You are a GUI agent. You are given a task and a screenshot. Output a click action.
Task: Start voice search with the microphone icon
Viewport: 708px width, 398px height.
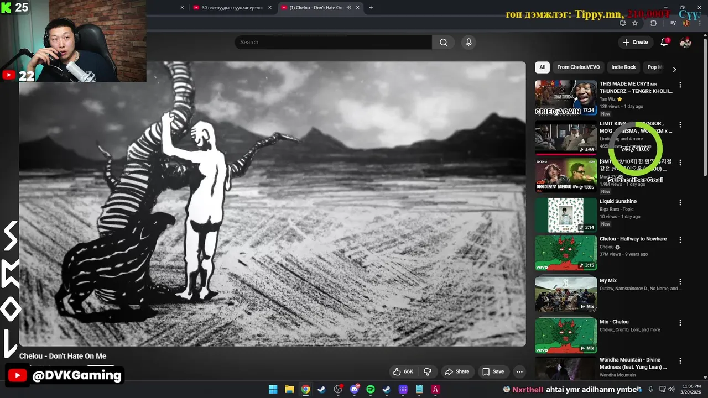click(x=468, y=43)
